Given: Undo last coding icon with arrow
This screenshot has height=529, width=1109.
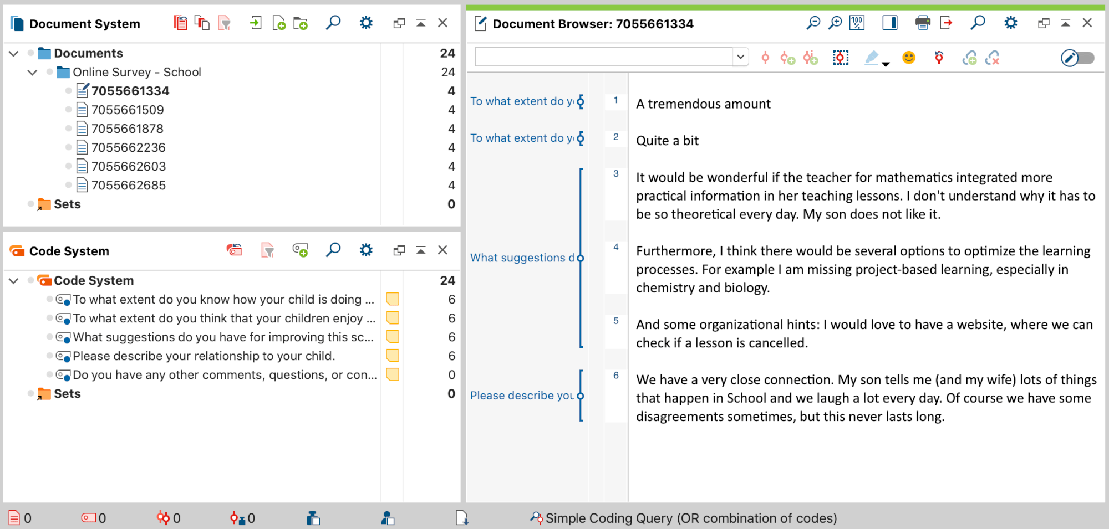Looking at the screenshot, I should point(939,58).
